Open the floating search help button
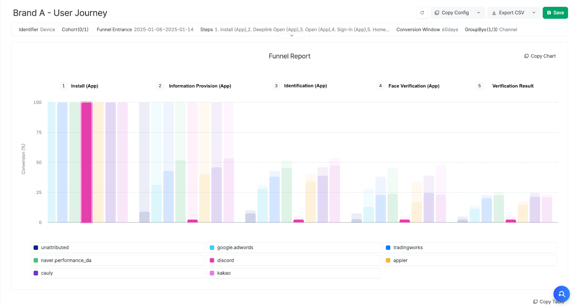The image size is (577, 307). tap(561, 294)
